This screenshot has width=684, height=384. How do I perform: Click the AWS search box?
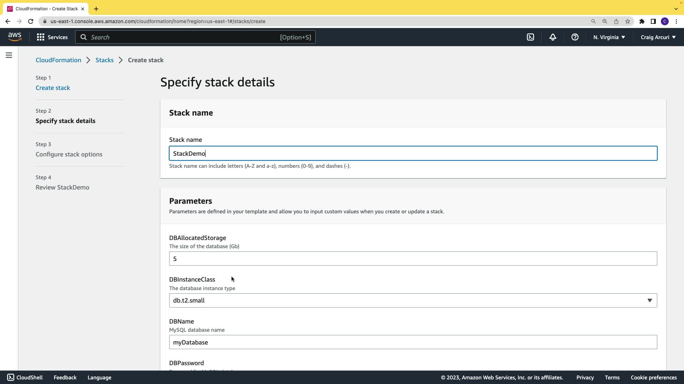195,37
